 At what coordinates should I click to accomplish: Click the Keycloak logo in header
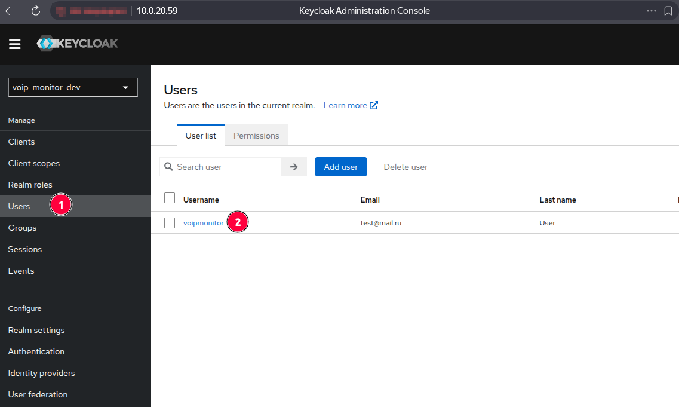click(x=77, y=44)
